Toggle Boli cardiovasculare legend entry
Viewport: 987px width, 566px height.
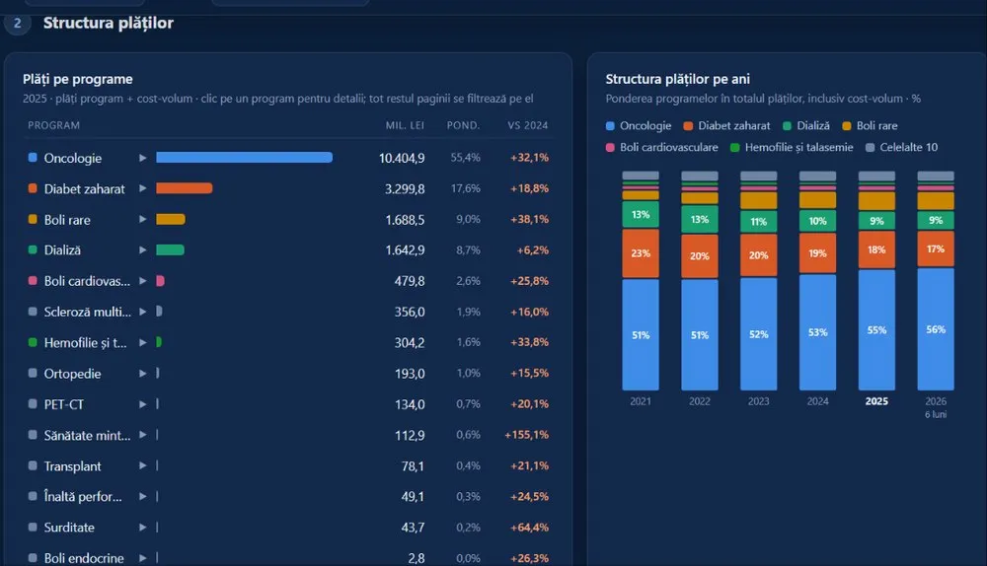click(x=661, y=147)
